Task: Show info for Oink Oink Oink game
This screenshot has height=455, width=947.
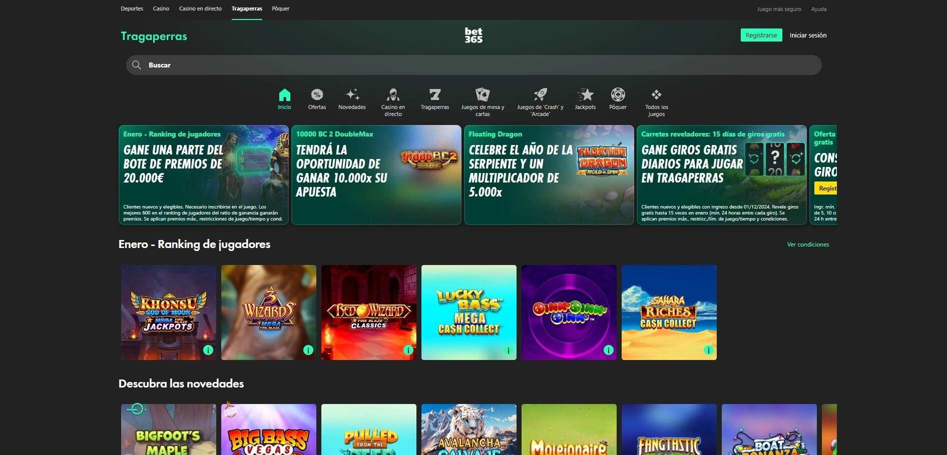Action: (x=609, y=350)
